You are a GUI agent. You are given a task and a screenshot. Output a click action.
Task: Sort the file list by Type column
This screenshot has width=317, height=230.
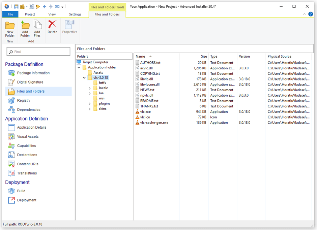click(223, 57)
